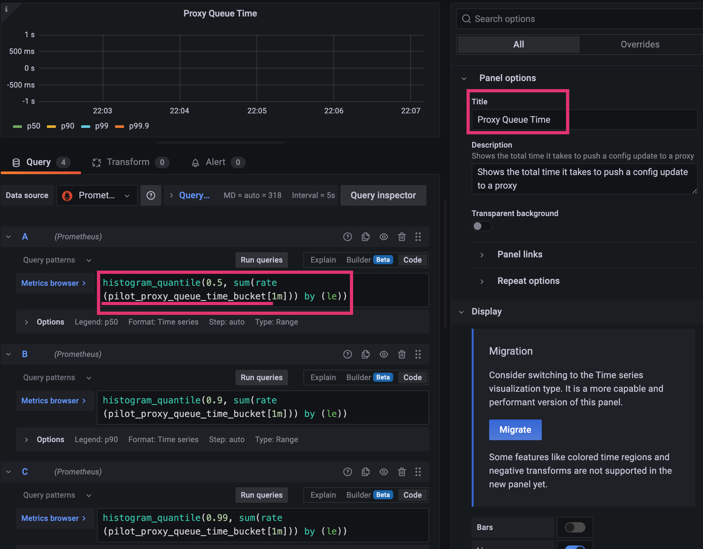Collapse query A row
703x549 pixels.
(x=8, y=237)
